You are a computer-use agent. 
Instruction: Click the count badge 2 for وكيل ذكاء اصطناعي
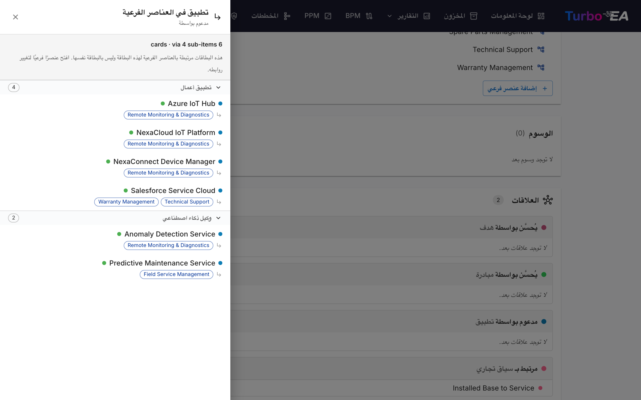[x=14, y=218]
